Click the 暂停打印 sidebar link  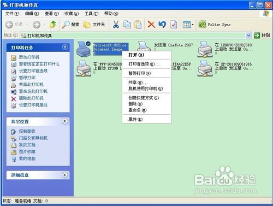click(x=27, y=78)
